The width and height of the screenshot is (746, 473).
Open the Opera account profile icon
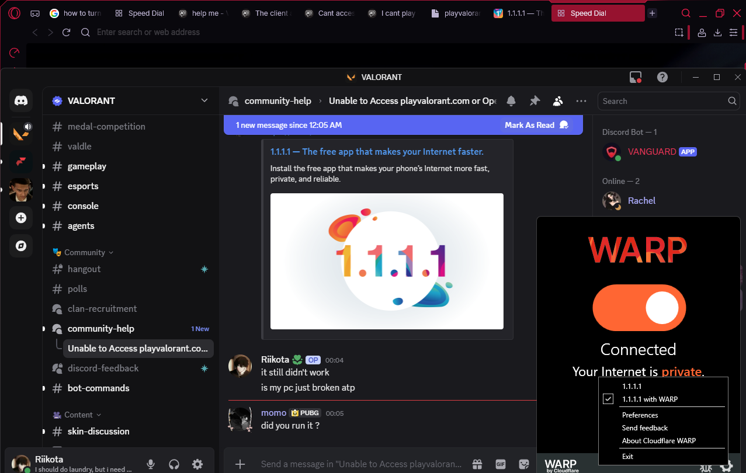(702, 33)
